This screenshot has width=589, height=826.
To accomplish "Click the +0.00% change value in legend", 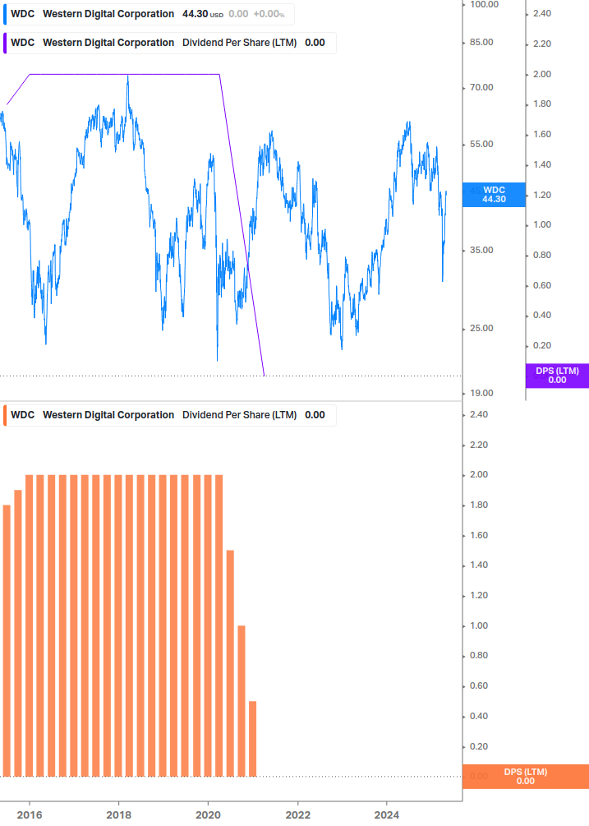I will [269, 14].
